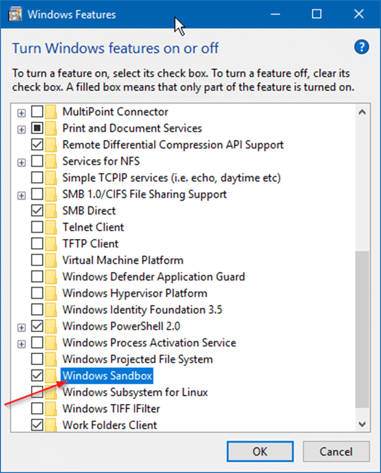Screen dimensions: 381x473
Task: Enable Windows Hypervisor Platform checkbox
Action: [37, 293]
